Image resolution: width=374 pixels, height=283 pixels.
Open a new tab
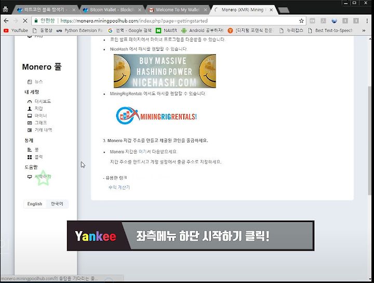coord(284,10)
